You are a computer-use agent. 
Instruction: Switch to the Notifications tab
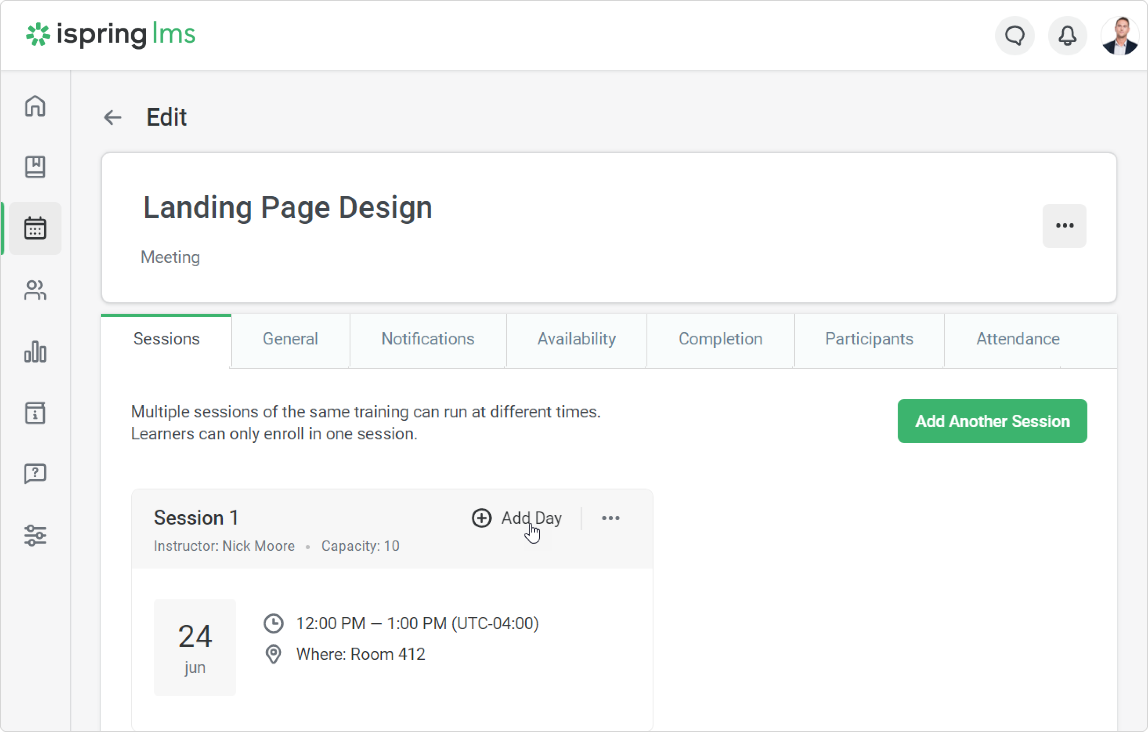point(428,339)
